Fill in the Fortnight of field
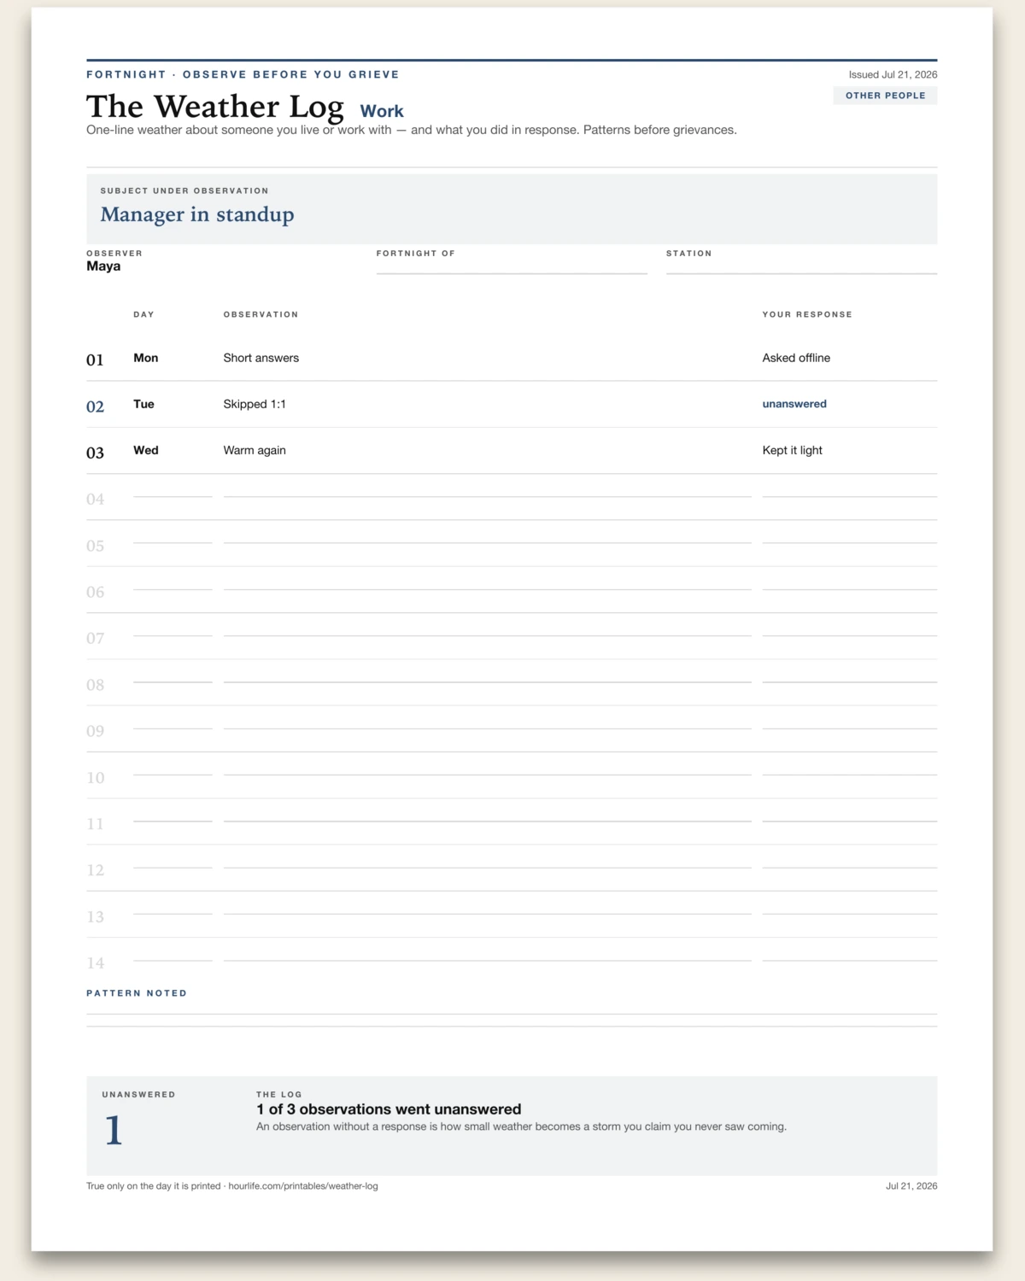 (x=512, y=266)
